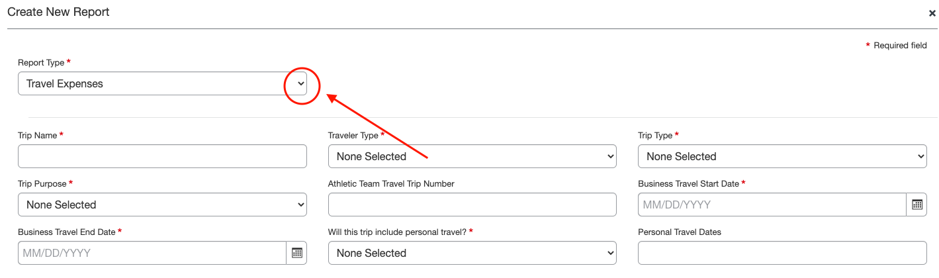Expand the Trip Purpose dropdown
This screenshot has width=939, height=278.
[x=162, y=205]
